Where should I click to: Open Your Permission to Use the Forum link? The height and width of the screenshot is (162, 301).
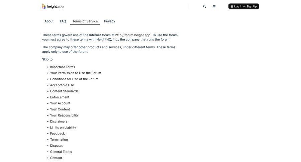[x=76, y=73]
